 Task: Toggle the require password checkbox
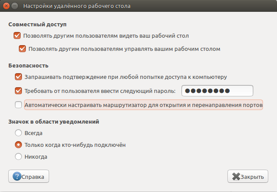tap(18, 91)
